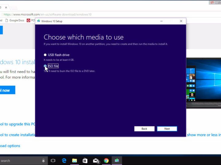Click the download options link
This screenshot has width=221, height=165.
pyautogui.click(x=10, y=146)
